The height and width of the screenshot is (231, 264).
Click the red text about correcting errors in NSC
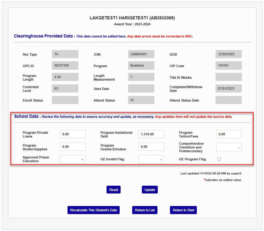pos(160,36)
